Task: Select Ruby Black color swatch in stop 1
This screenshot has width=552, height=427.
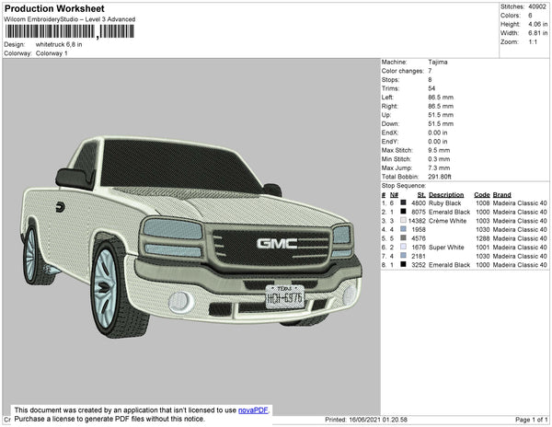Action: (404, 202)
